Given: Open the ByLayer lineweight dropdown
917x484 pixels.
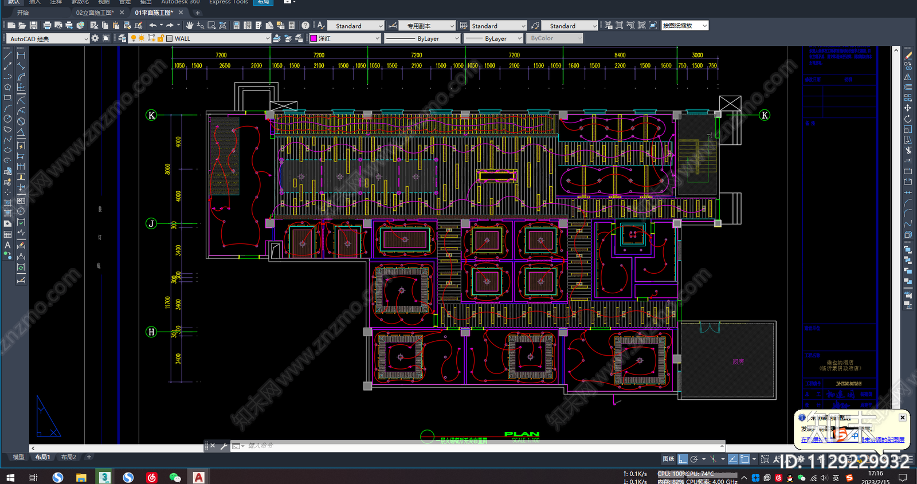Looking at the screenshot, I should click(x=493, y=38).
